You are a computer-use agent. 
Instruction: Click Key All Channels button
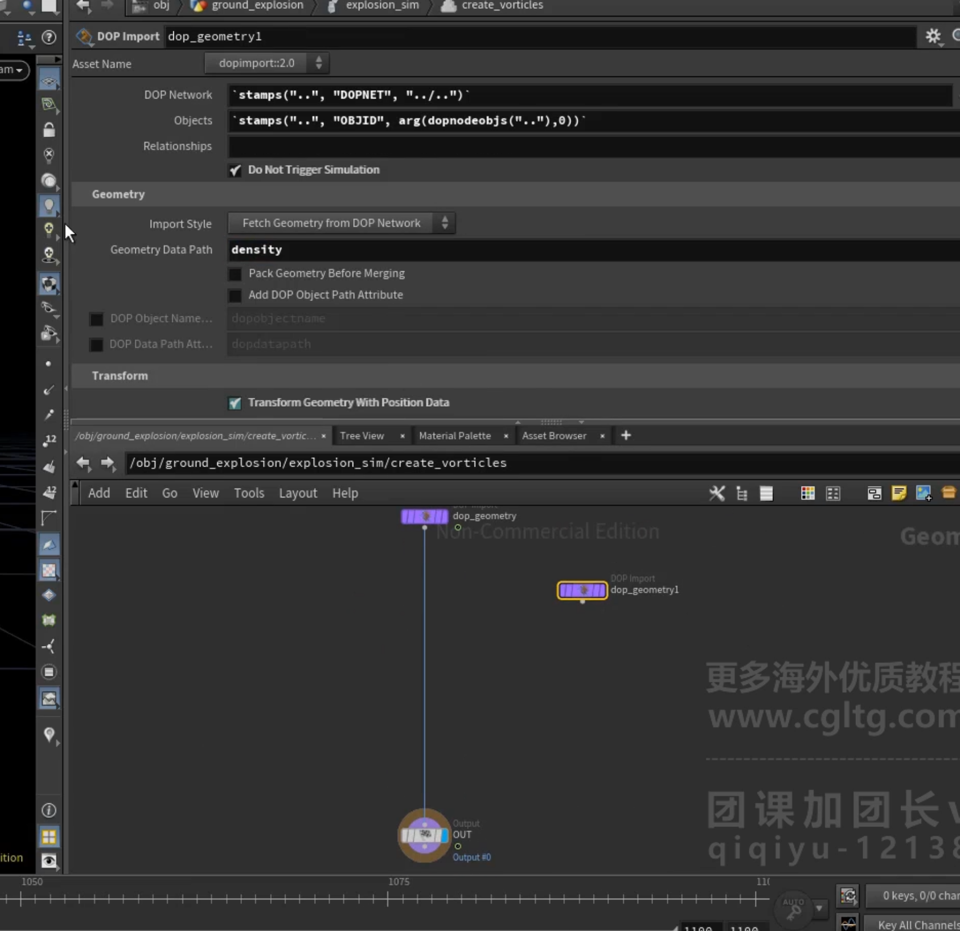tap(918, 924)
